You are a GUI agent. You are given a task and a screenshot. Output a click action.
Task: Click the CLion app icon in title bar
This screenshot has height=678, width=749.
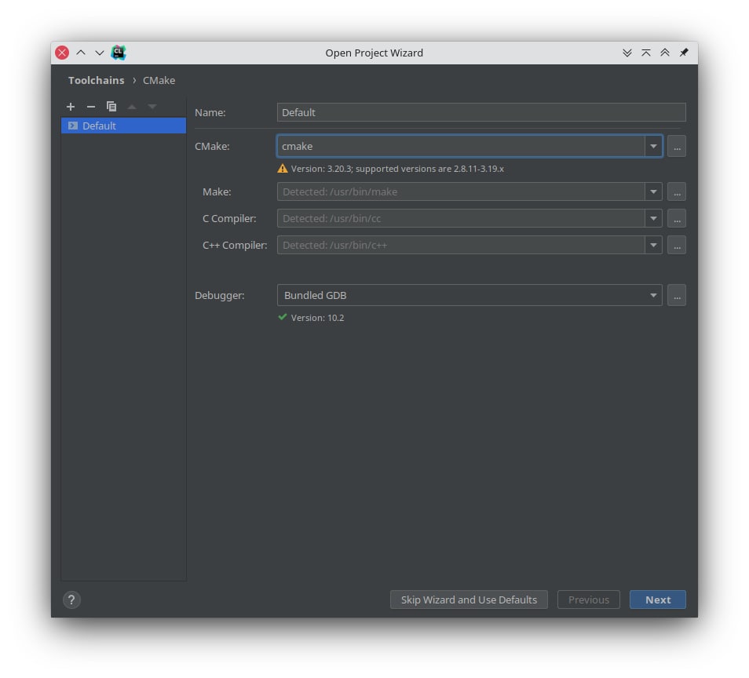tap(118, 53)
